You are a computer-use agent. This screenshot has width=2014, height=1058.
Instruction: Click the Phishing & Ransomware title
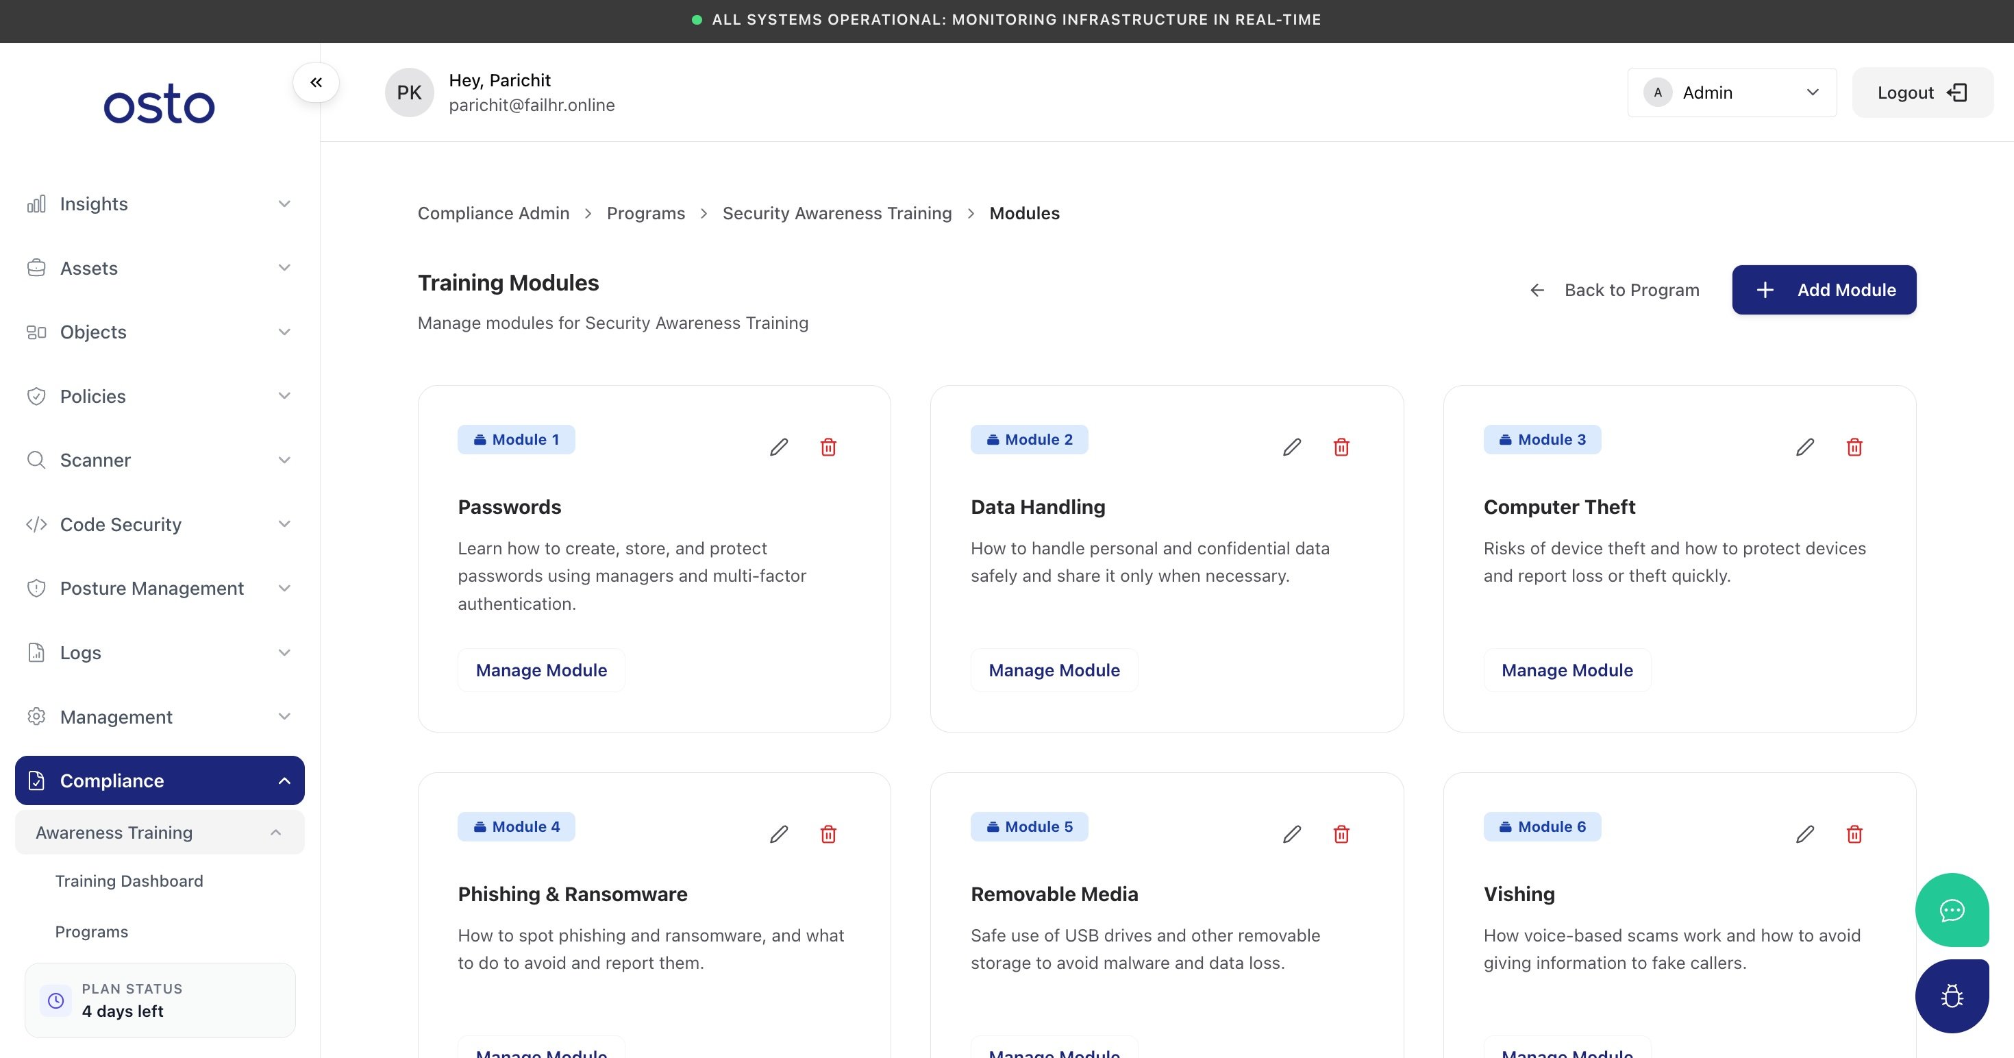click(x=572, y=894)
